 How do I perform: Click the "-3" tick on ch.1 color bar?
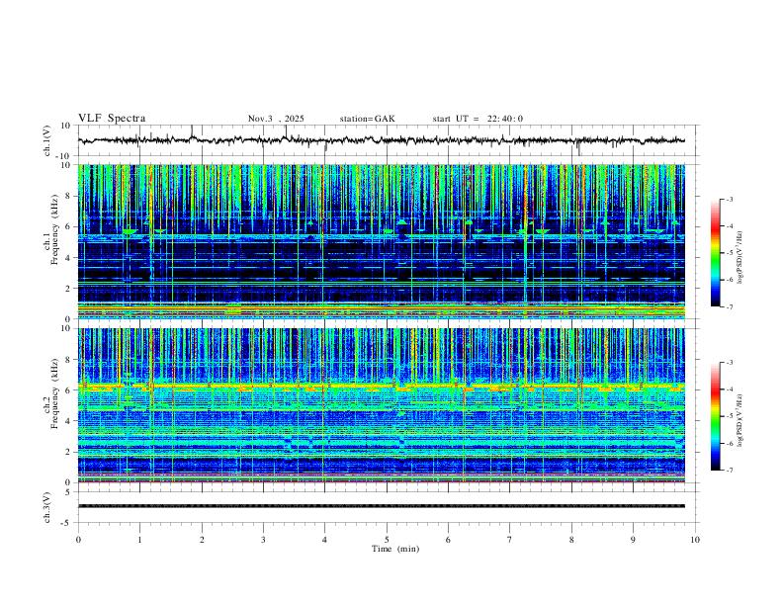[x=729, y=200]
